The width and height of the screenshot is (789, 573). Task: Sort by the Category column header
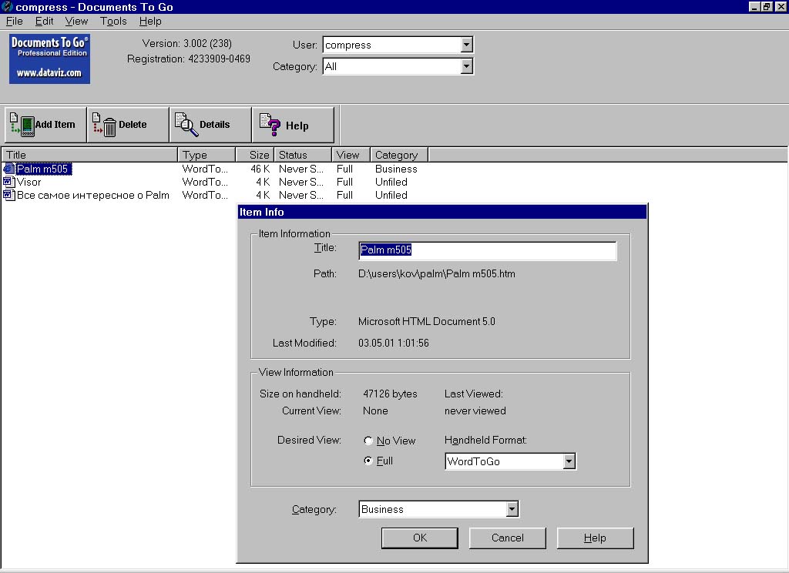tap(400, 155)
